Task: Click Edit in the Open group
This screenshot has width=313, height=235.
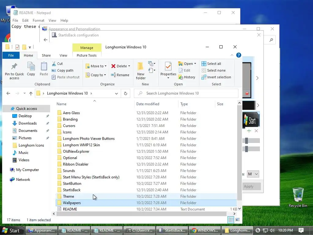Action: pos(185,70)
